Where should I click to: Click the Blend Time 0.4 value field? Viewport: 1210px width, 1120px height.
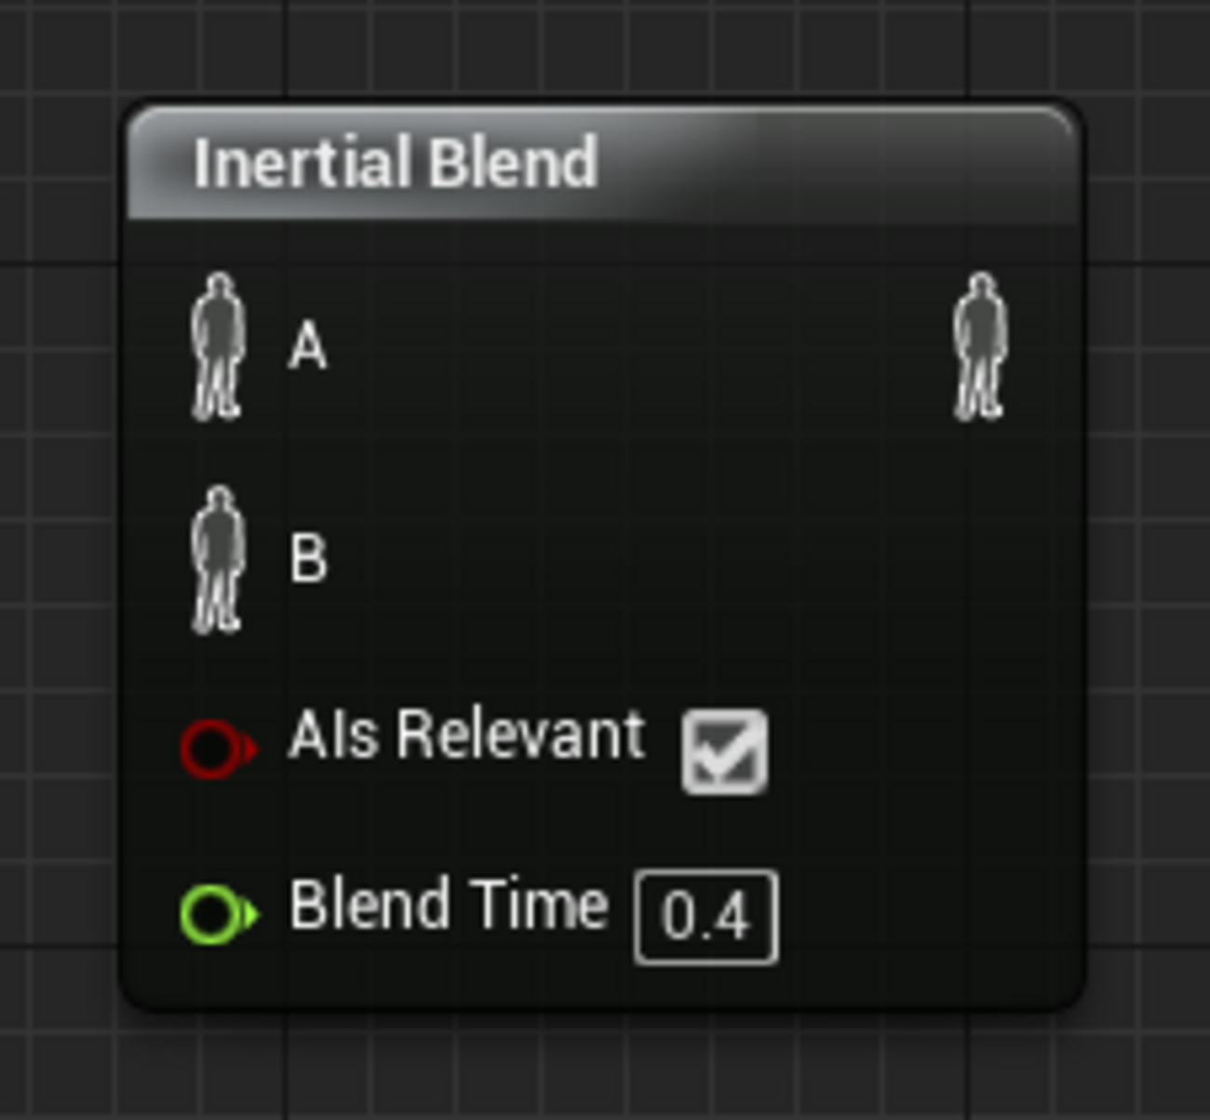[706, 917]
